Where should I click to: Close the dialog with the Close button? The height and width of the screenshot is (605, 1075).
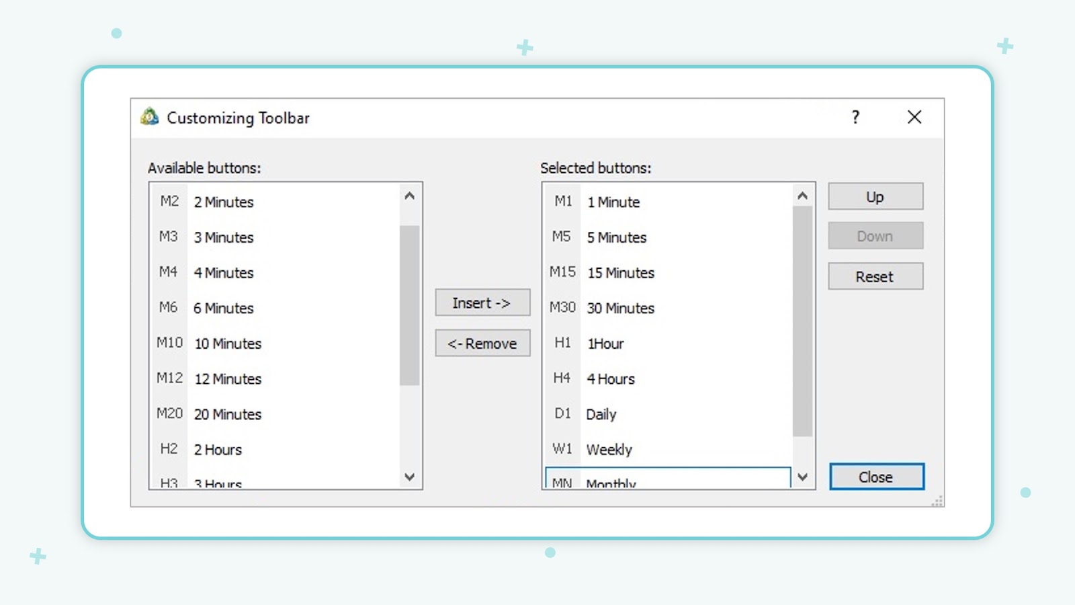(876, 477)
